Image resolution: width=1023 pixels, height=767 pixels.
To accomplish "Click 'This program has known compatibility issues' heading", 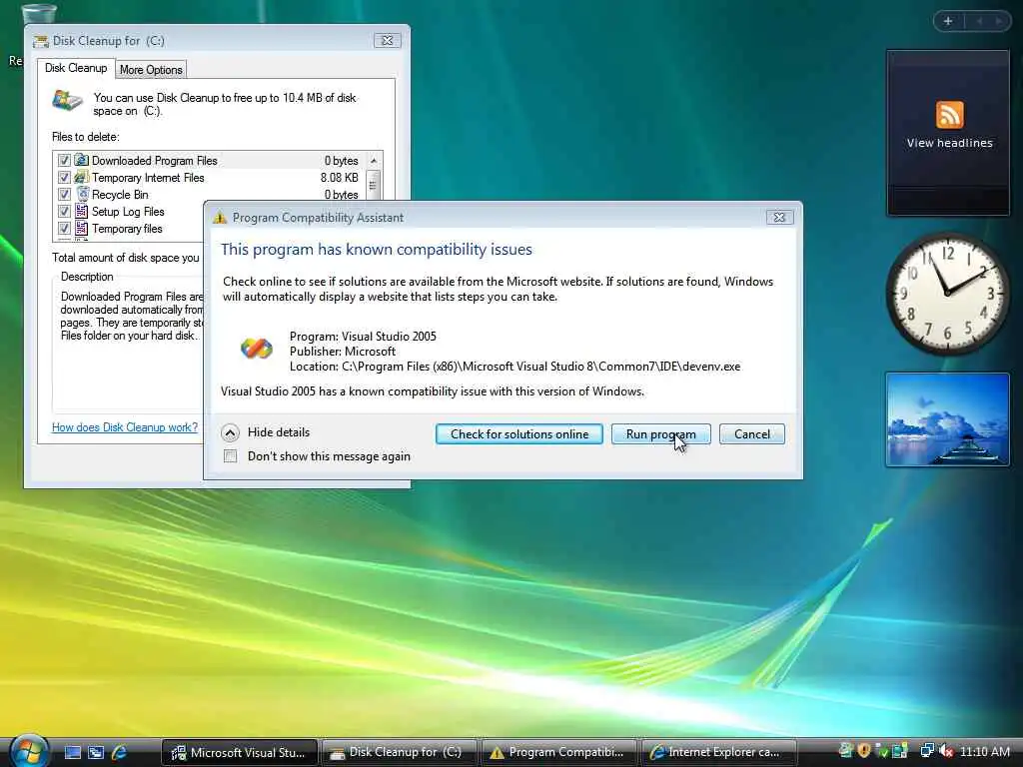I will pyautogui.click(x=377, y=249).
